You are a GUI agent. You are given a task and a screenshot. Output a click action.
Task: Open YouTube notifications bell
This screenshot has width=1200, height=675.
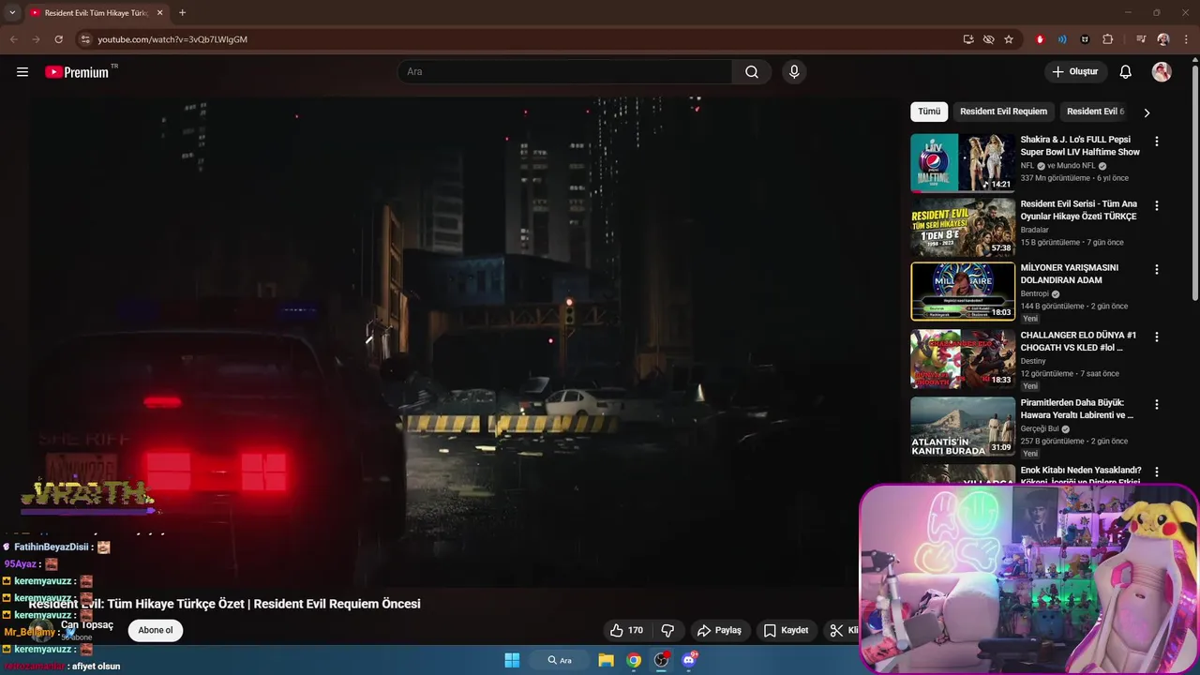[1126, 72]
